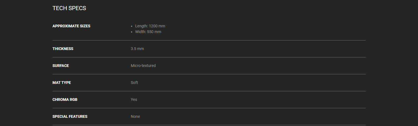Click the bullet point before Length

point(132,26)
